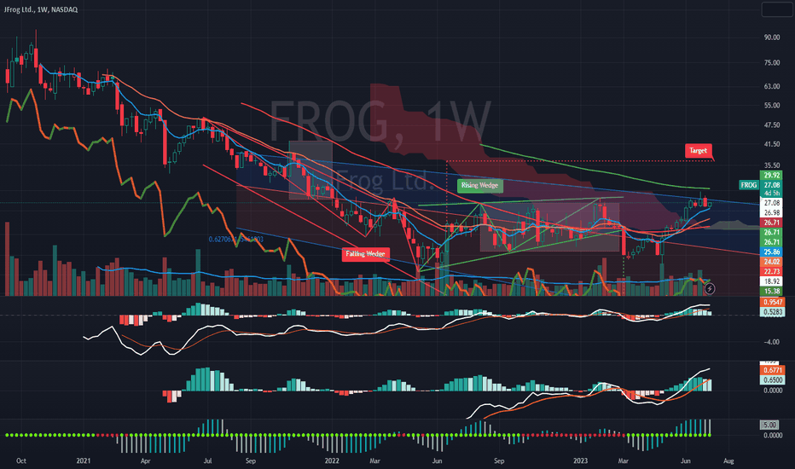Click the orange 24.02 price tag
This screenshot has height=469, width=795.
coord(771,262)
